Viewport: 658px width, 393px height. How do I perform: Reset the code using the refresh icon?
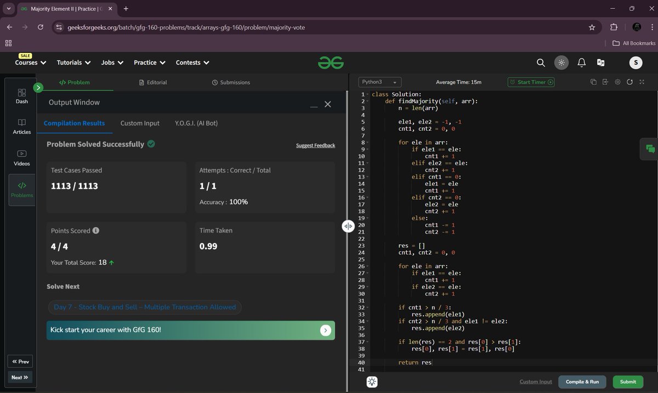point(629,82)
